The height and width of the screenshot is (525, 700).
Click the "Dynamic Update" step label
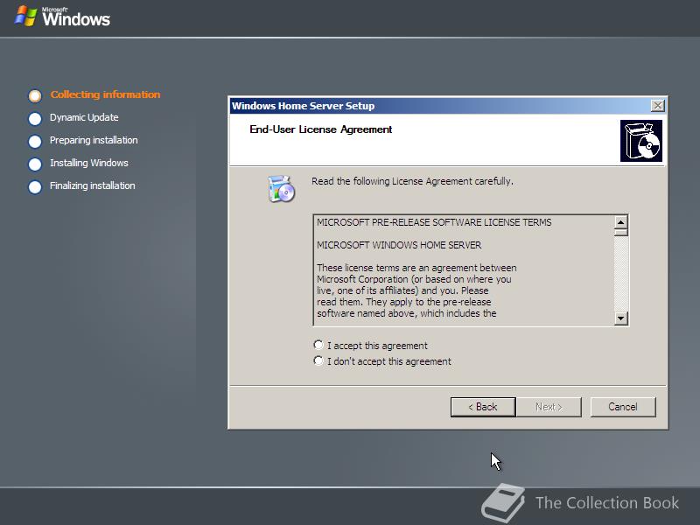pyautogui.click(x=84, y=117)
